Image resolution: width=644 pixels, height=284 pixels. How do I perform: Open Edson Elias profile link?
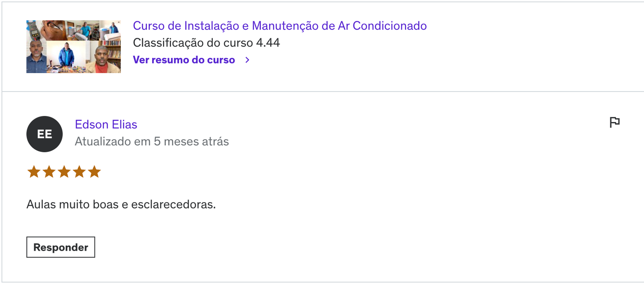(x=106, y=125)
